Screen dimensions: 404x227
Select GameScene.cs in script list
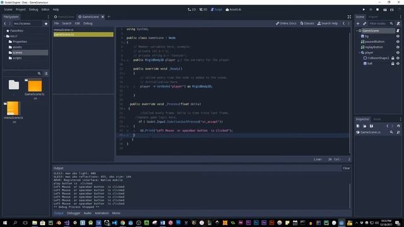(83, 35)
